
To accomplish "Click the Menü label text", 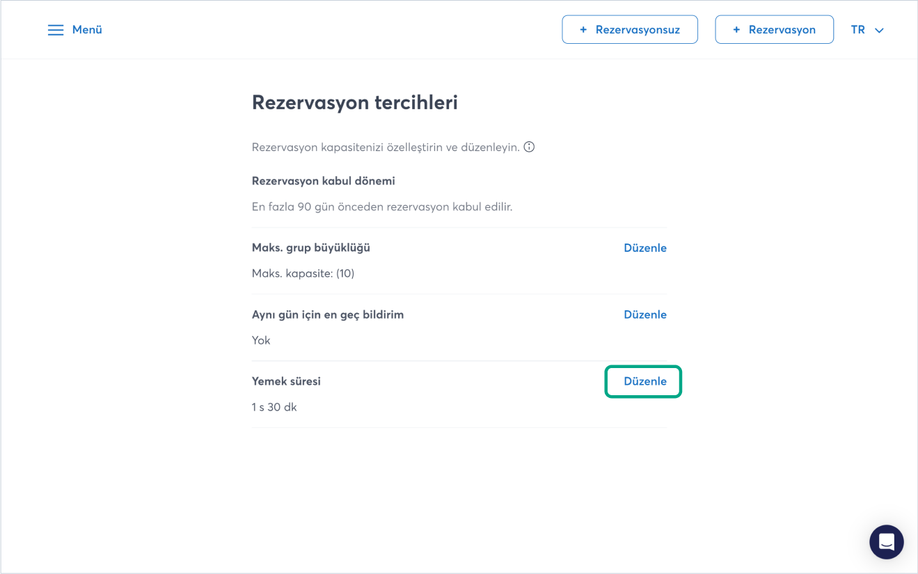I will click(87, 30).
